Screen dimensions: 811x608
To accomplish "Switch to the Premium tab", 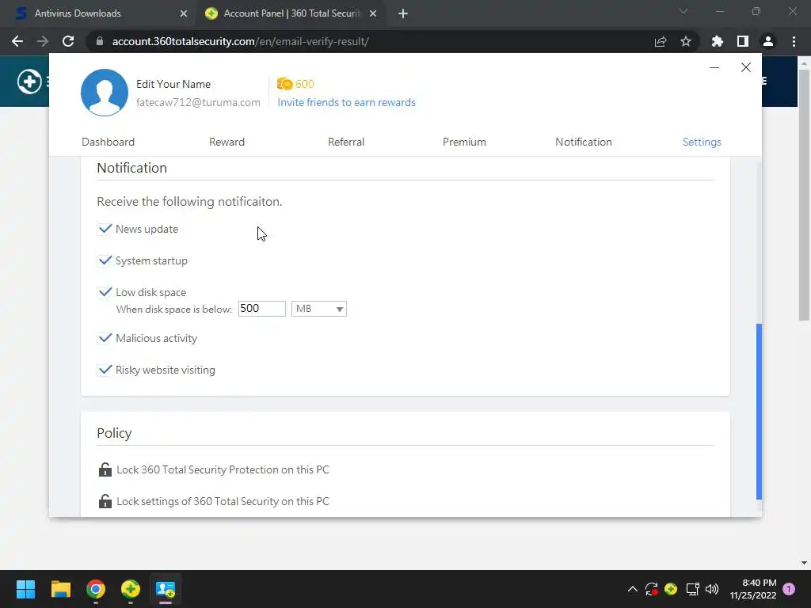I will 464,142.
